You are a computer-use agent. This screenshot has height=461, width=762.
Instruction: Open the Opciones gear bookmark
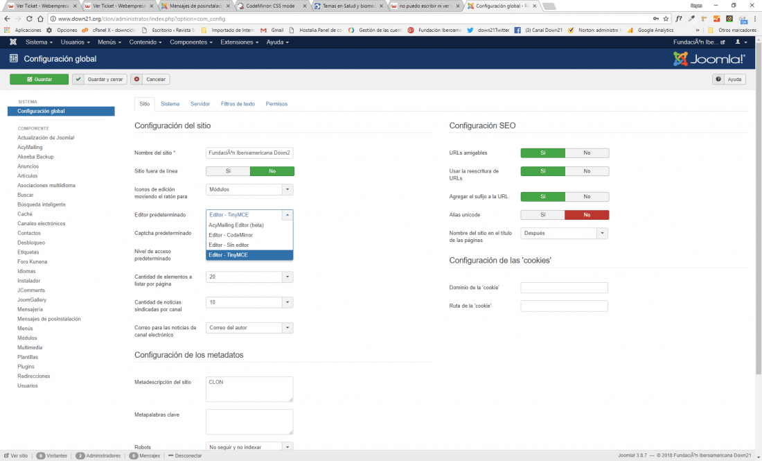(62, 30)
